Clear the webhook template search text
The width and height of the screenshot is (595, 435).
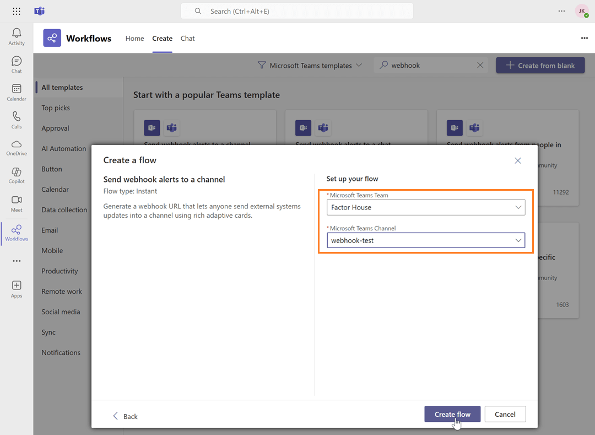tap(480, 66)
